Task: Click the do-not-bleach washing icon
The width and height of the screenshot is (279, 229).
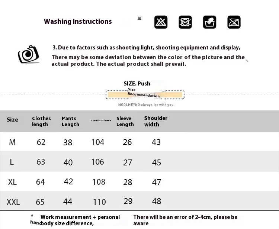Action: click(x=161, y=22)
